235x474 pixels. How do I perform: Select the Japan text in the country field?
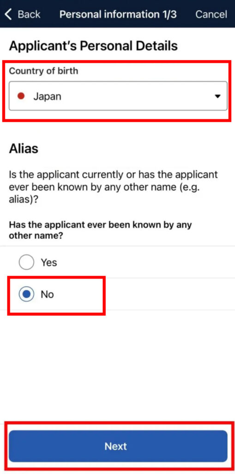point(47,96)
